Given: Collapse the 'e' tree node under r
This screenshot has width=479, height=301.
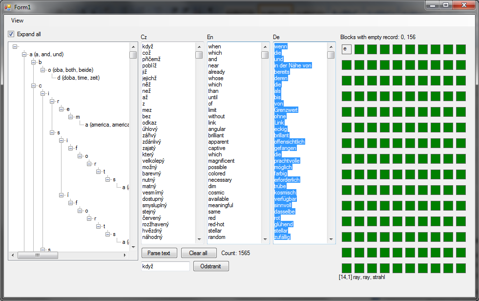Looking at the screenshot, I should click(61, 109).
